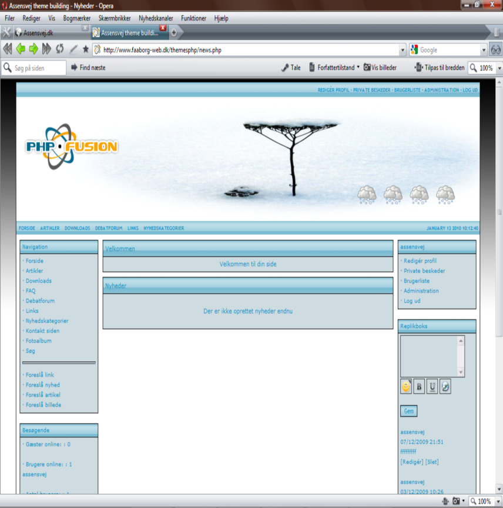Open the Fotoalbum navigation link

[x=38, y=340]
